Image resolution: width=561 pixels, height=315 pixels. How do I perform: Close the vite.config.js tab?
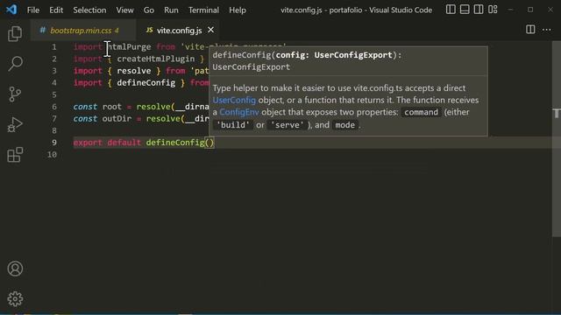click(x=210, y=31)
